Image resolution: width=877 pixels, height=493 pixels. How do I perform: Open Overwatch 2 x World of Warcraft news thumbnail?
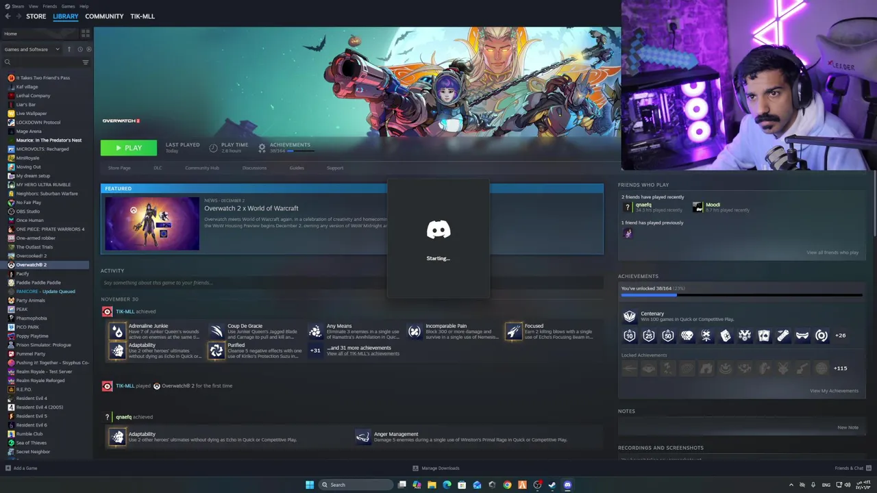(152, 224)
